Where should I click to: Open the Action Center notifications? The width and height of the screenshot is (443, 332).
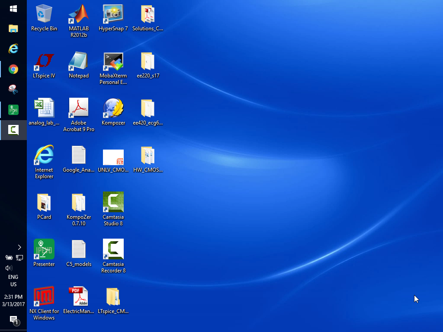pos(13,320)
